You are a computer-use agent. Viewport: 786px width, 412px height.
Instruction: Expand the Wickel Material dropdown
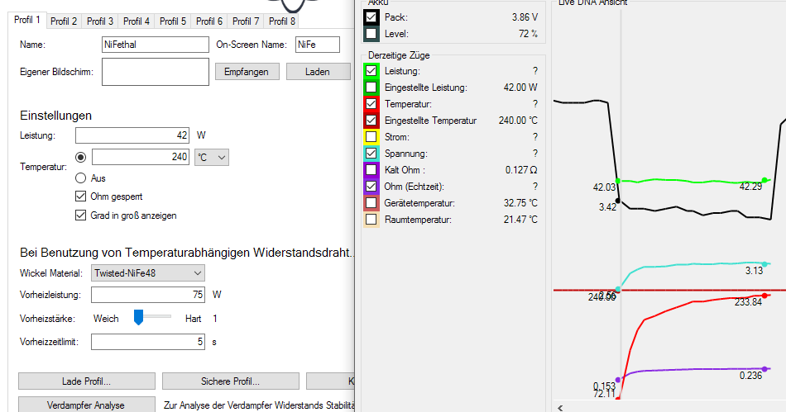[x=148, y=273]
